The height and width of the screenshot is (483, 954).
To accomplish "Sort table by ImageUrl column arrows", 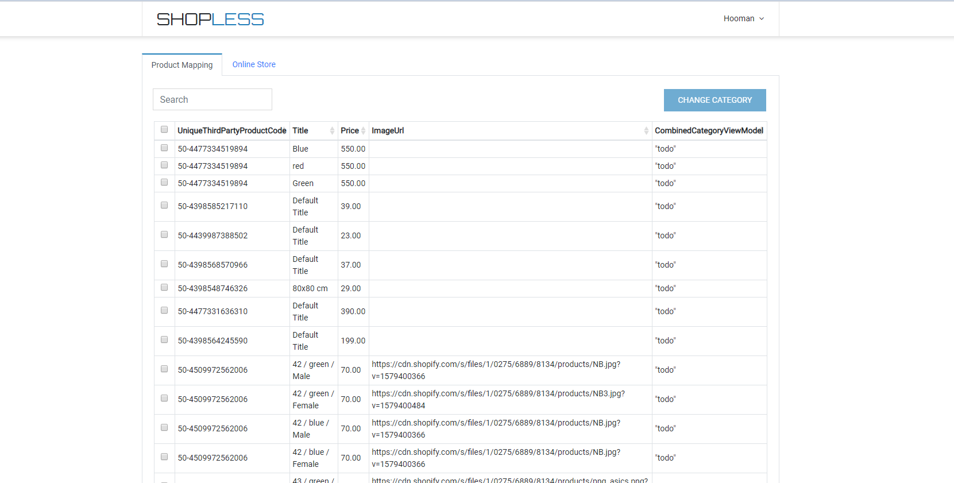I will (646, 131).
